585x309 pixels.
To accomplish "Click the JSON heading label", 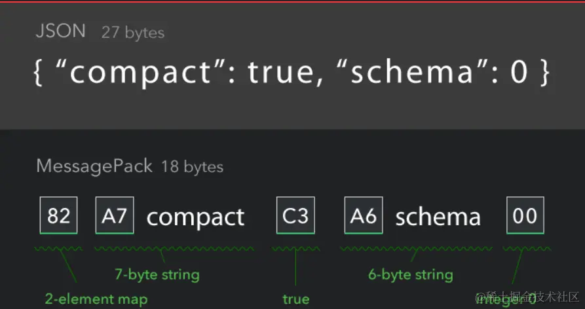I will click(60, 31).
